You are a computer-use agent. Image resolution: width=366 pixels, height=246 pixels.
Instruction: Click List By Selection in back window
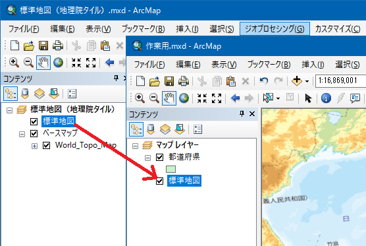tap(54, 94)
